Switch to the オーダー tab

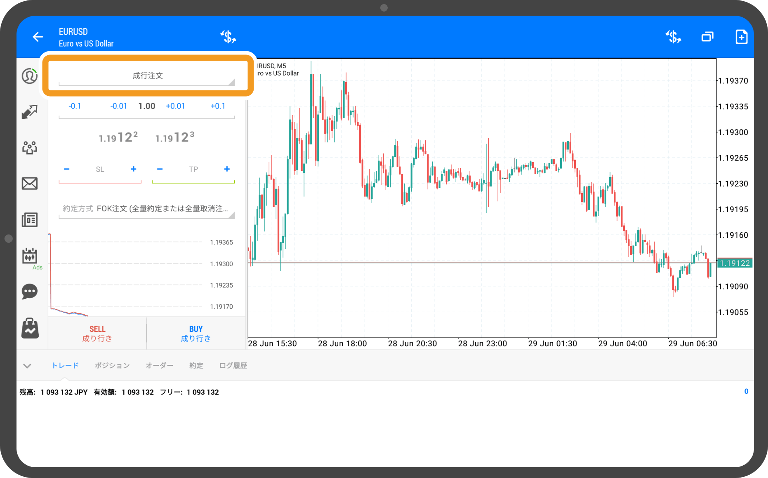pos(160,366)
